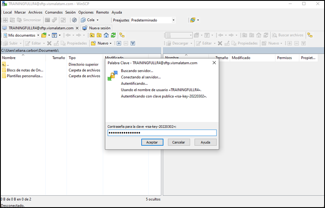Image resolution: width=325 pixels, height=208 pixels.
Task: Click the local panel filter icon
Action: coord(55,35)
